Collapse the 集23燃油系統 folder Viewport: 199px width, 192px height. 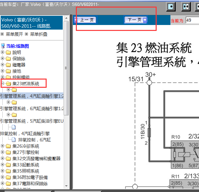[2, 84]
